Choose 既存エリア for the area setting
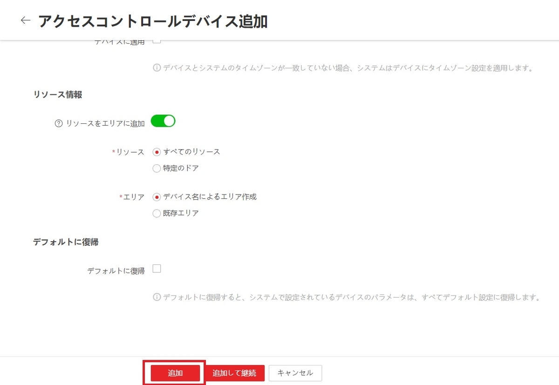 (157, 213)
